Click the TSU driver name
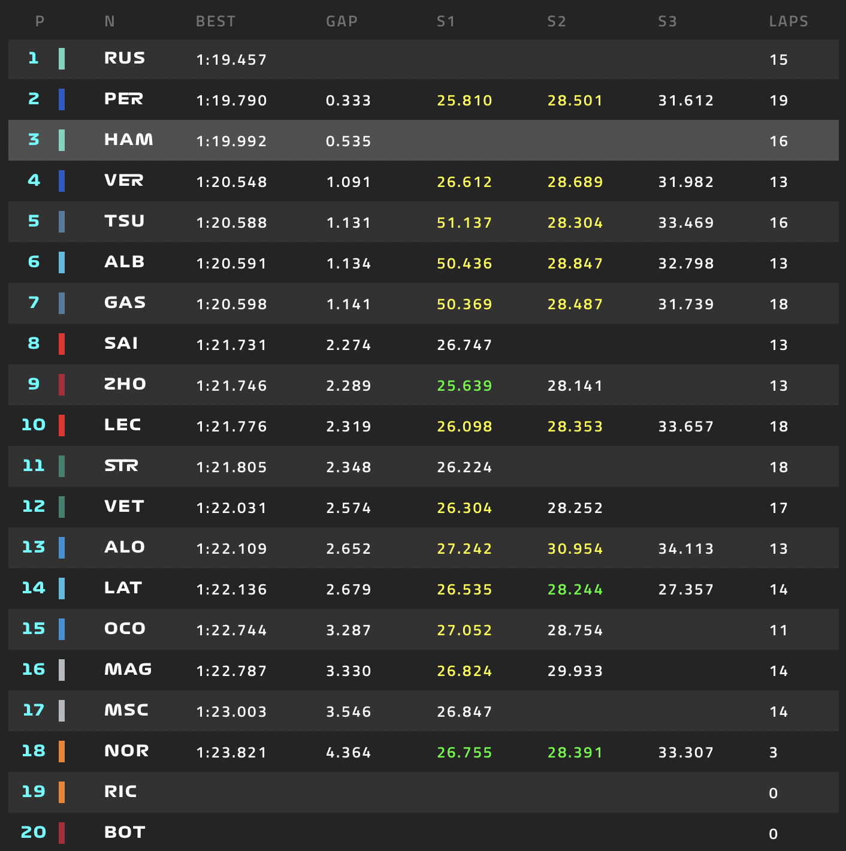This screenshot has height=851, width=846. (x=125, y=221)
